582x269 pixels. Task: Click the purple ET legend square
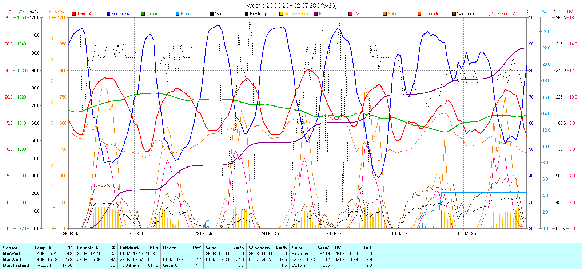pyautogui.click(x=316, y=14)
